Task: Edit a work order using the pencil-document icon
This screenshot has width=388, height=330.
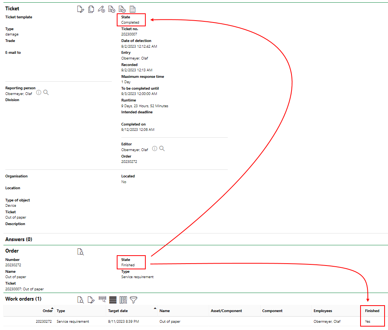Action: [91, 300]
